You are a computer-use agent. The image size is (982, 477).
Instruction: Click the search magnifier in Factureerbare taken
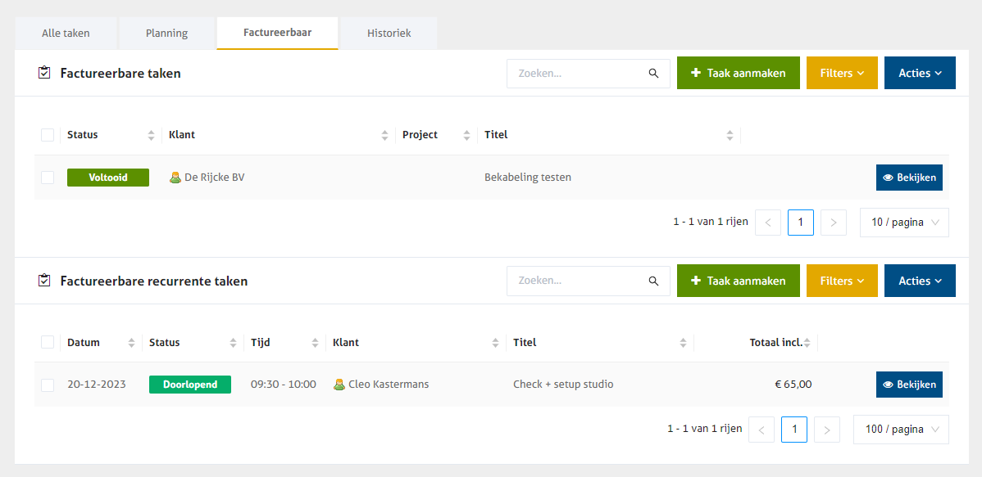coord(653,74)
